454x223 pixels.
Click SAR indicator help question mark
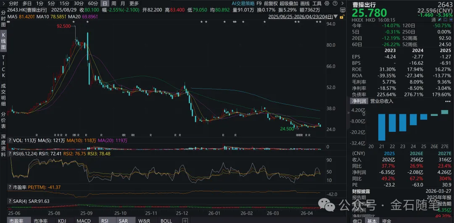(x=10, y=201)
